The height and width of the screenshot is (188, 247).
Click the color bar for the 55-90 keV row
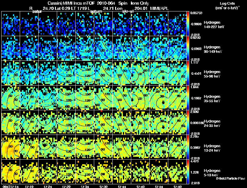188,73
